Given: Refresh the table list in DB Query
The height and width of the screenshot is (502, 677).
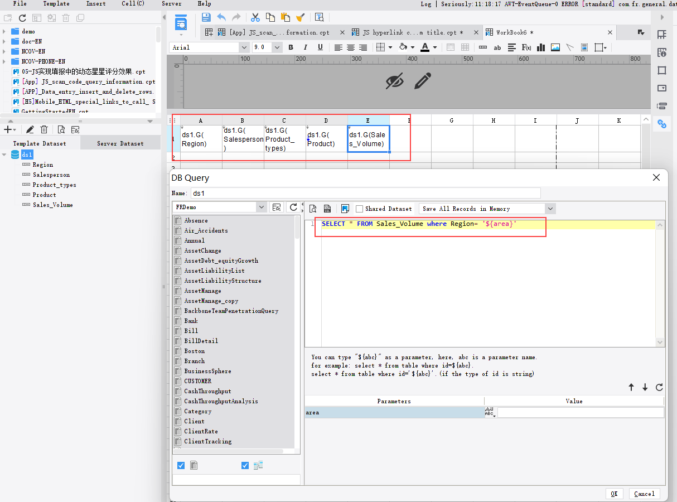Looking at the screenshot, I should (293, 207).
